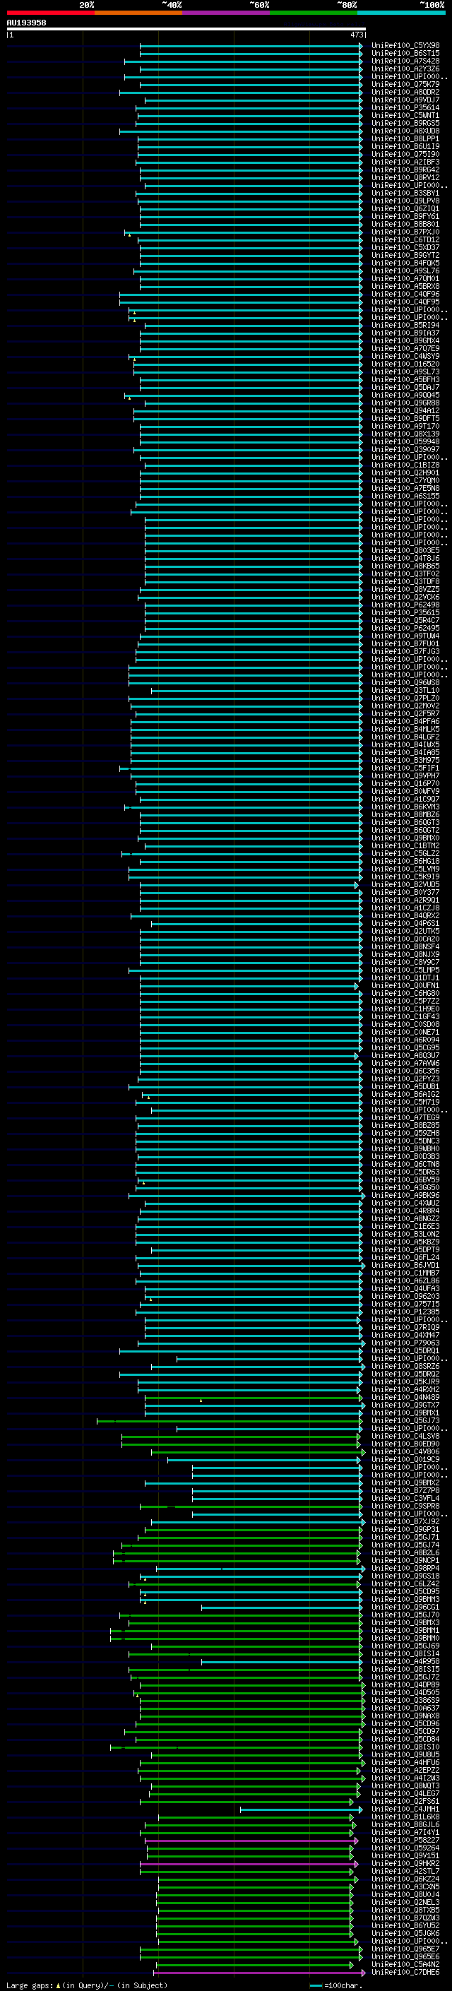
Task: Open hit UniRef100_A7S428
Action: coord(405,61)
